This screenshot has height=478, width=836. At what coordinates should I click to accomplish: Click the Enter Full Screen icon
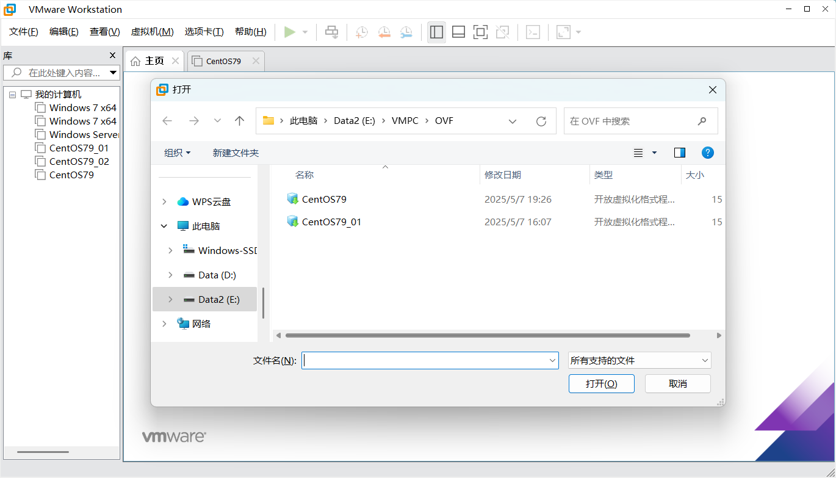click(x=480, y=32)
